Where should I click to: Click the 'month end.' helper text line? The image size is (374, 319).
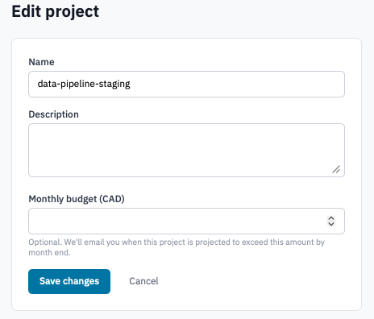[x=49, y=253]
